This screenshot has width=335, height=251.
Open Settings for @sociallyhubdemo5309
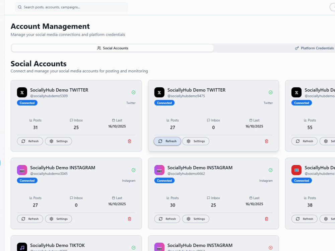(x=59, y=141)
